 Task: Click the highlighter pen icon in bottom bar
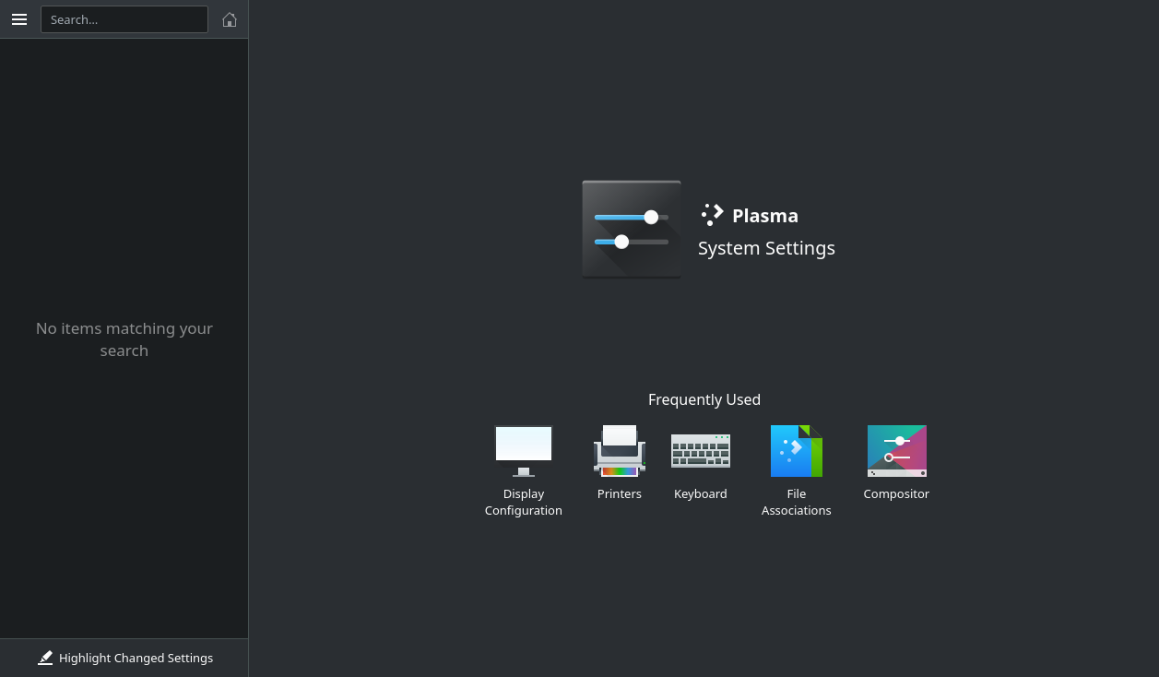[x=45, y=658]
